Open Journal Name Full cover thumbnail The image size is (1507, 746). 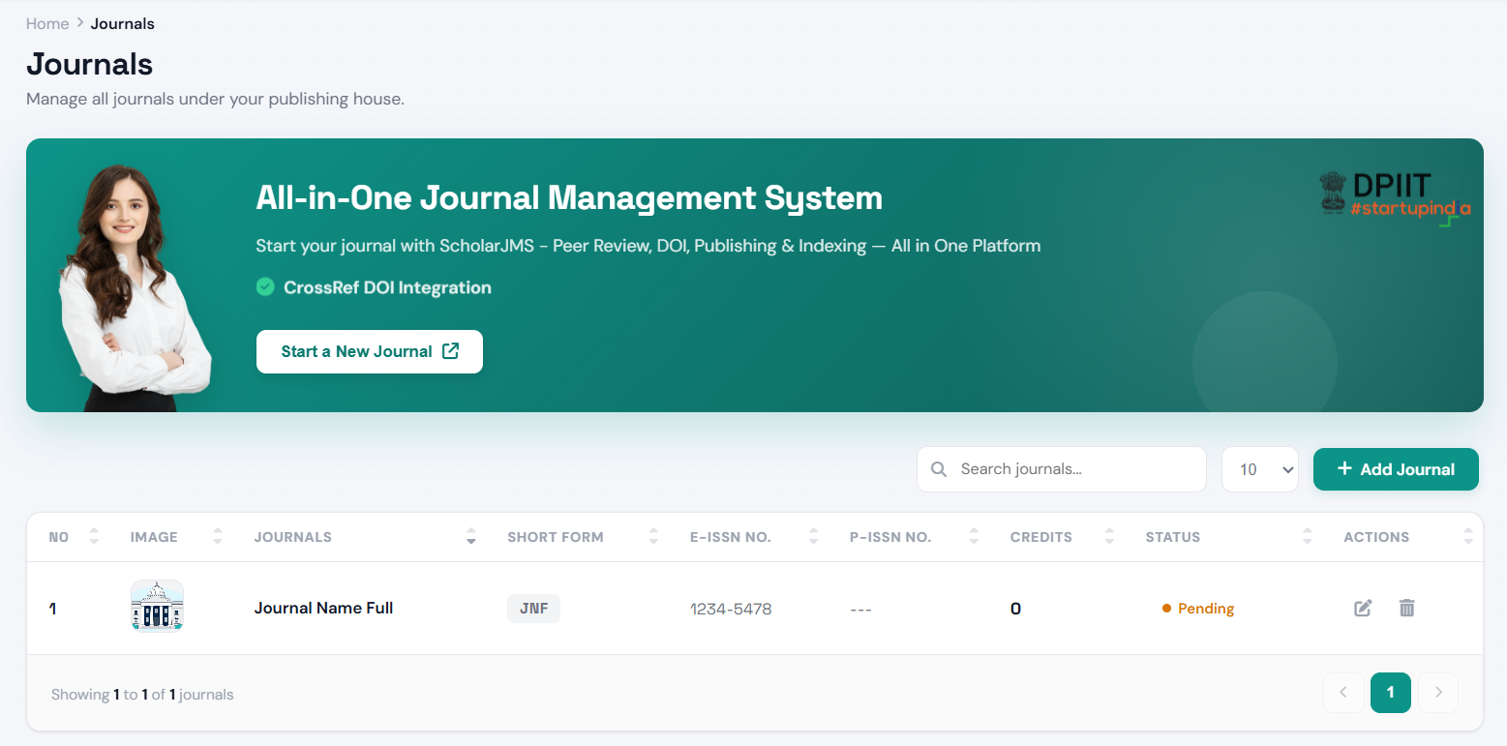click(157, 607)
